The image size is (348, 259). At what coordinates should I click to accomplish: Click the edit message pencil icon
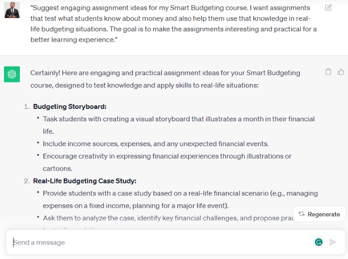tap(328, 7)
